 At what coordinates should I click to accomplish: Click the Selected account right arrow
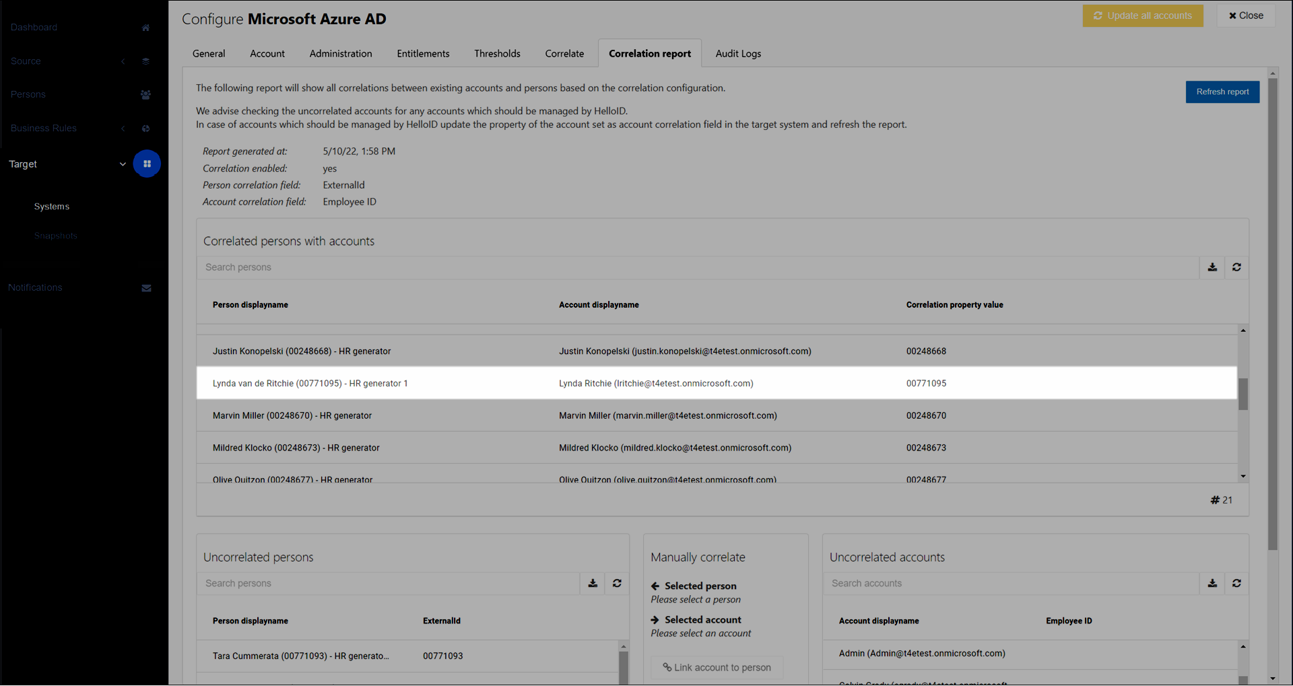tap(655, 620)
